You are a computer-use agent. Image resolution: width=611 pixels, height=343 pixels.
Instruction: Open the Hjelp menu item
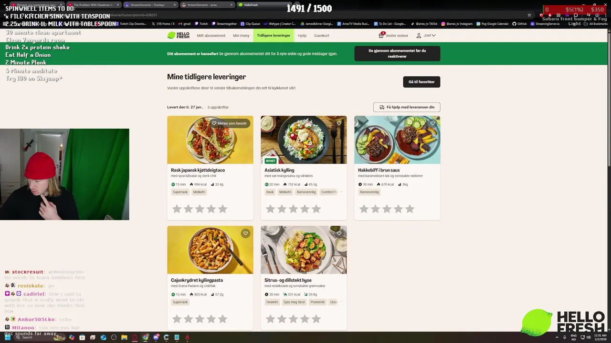[x=302, y=36]
